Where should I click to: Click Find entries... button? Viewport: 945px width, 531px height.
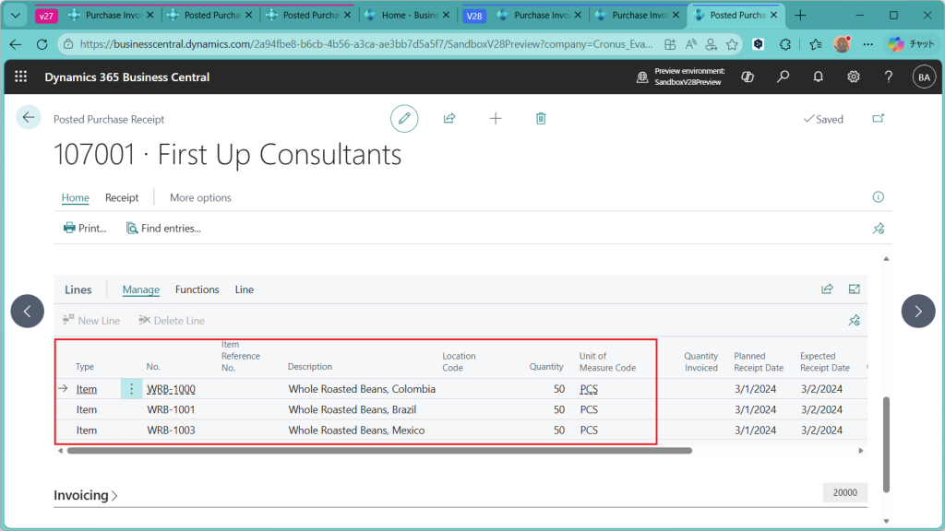163,229
